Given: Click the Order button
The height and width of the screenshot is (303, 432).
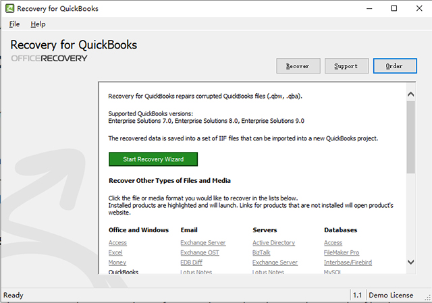Looking at the screenshot, I should pyautogui.click(x=395, y=66).
